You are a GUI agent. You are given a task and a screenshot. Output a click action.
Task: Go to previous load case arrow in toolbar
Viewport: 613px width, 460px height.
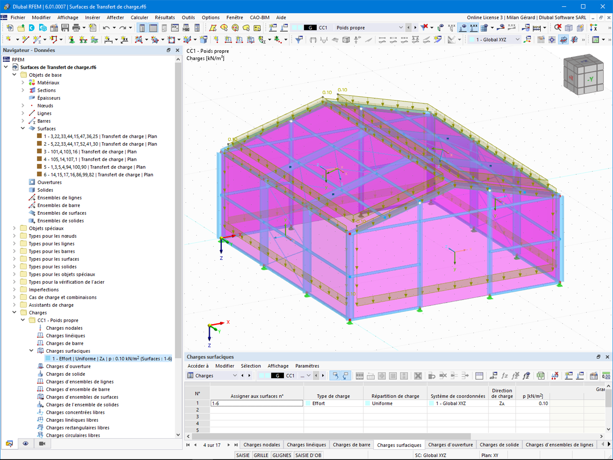(x=409, y=28)
